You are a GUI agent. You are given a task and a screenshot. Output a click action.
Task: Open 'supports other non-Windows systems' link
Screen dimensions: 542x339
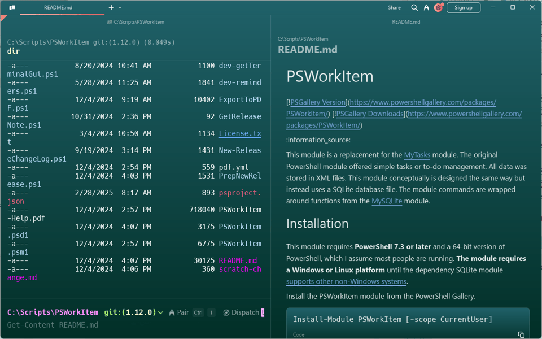(x=346, y=281)
